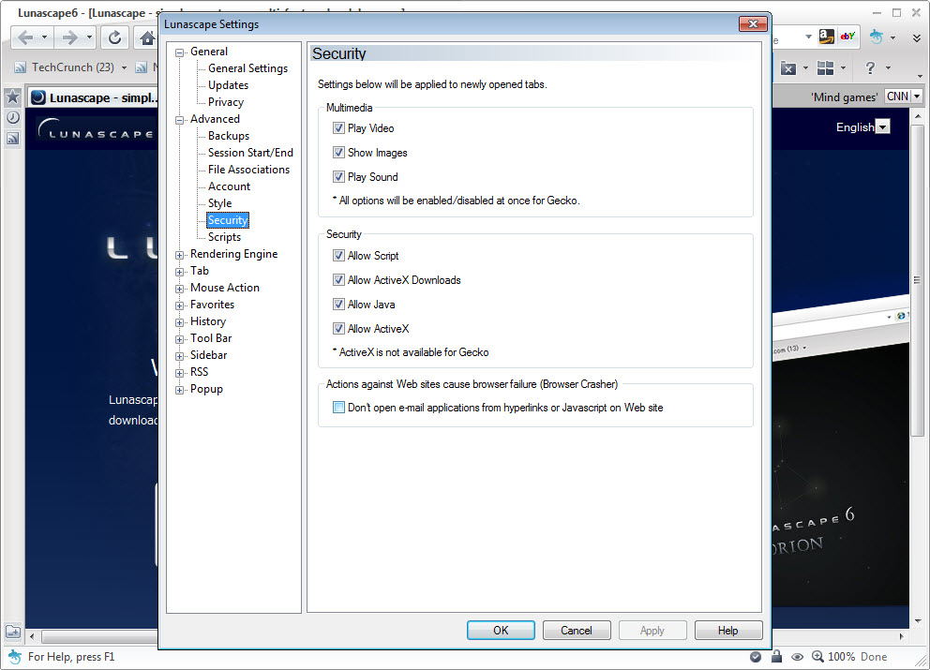This screenshot has width=930, height=670.
Task: Click the add-folder icon at sidebar bottom
Action: pyautogui.click(x=13, y=632)
